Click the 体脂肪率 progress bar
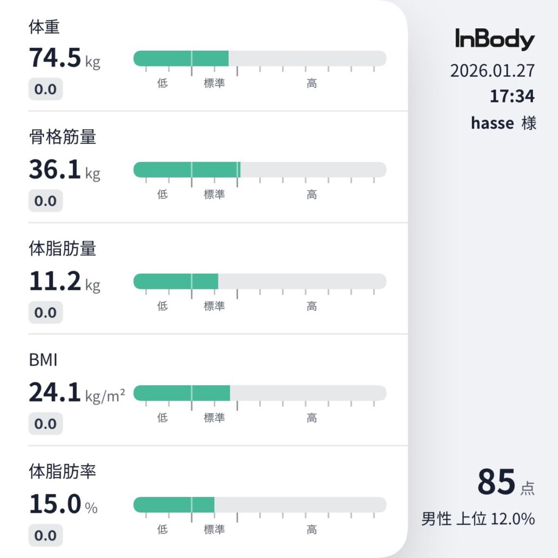Screen dimensions: 558x558 259,505
